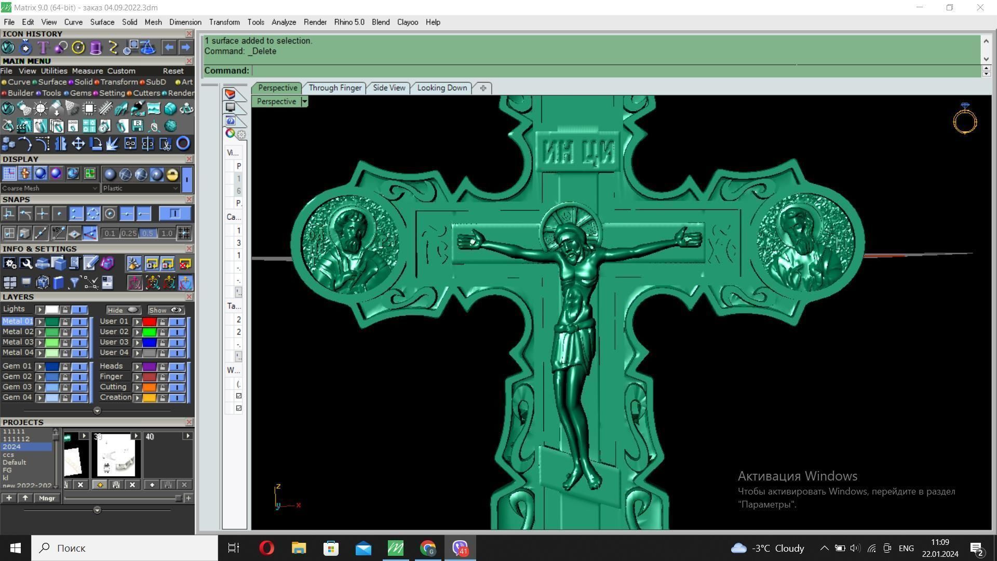Click the Metal 01 dark green color swatch
This screenshot has height=561, width=997.
click(x=52, y=322)
